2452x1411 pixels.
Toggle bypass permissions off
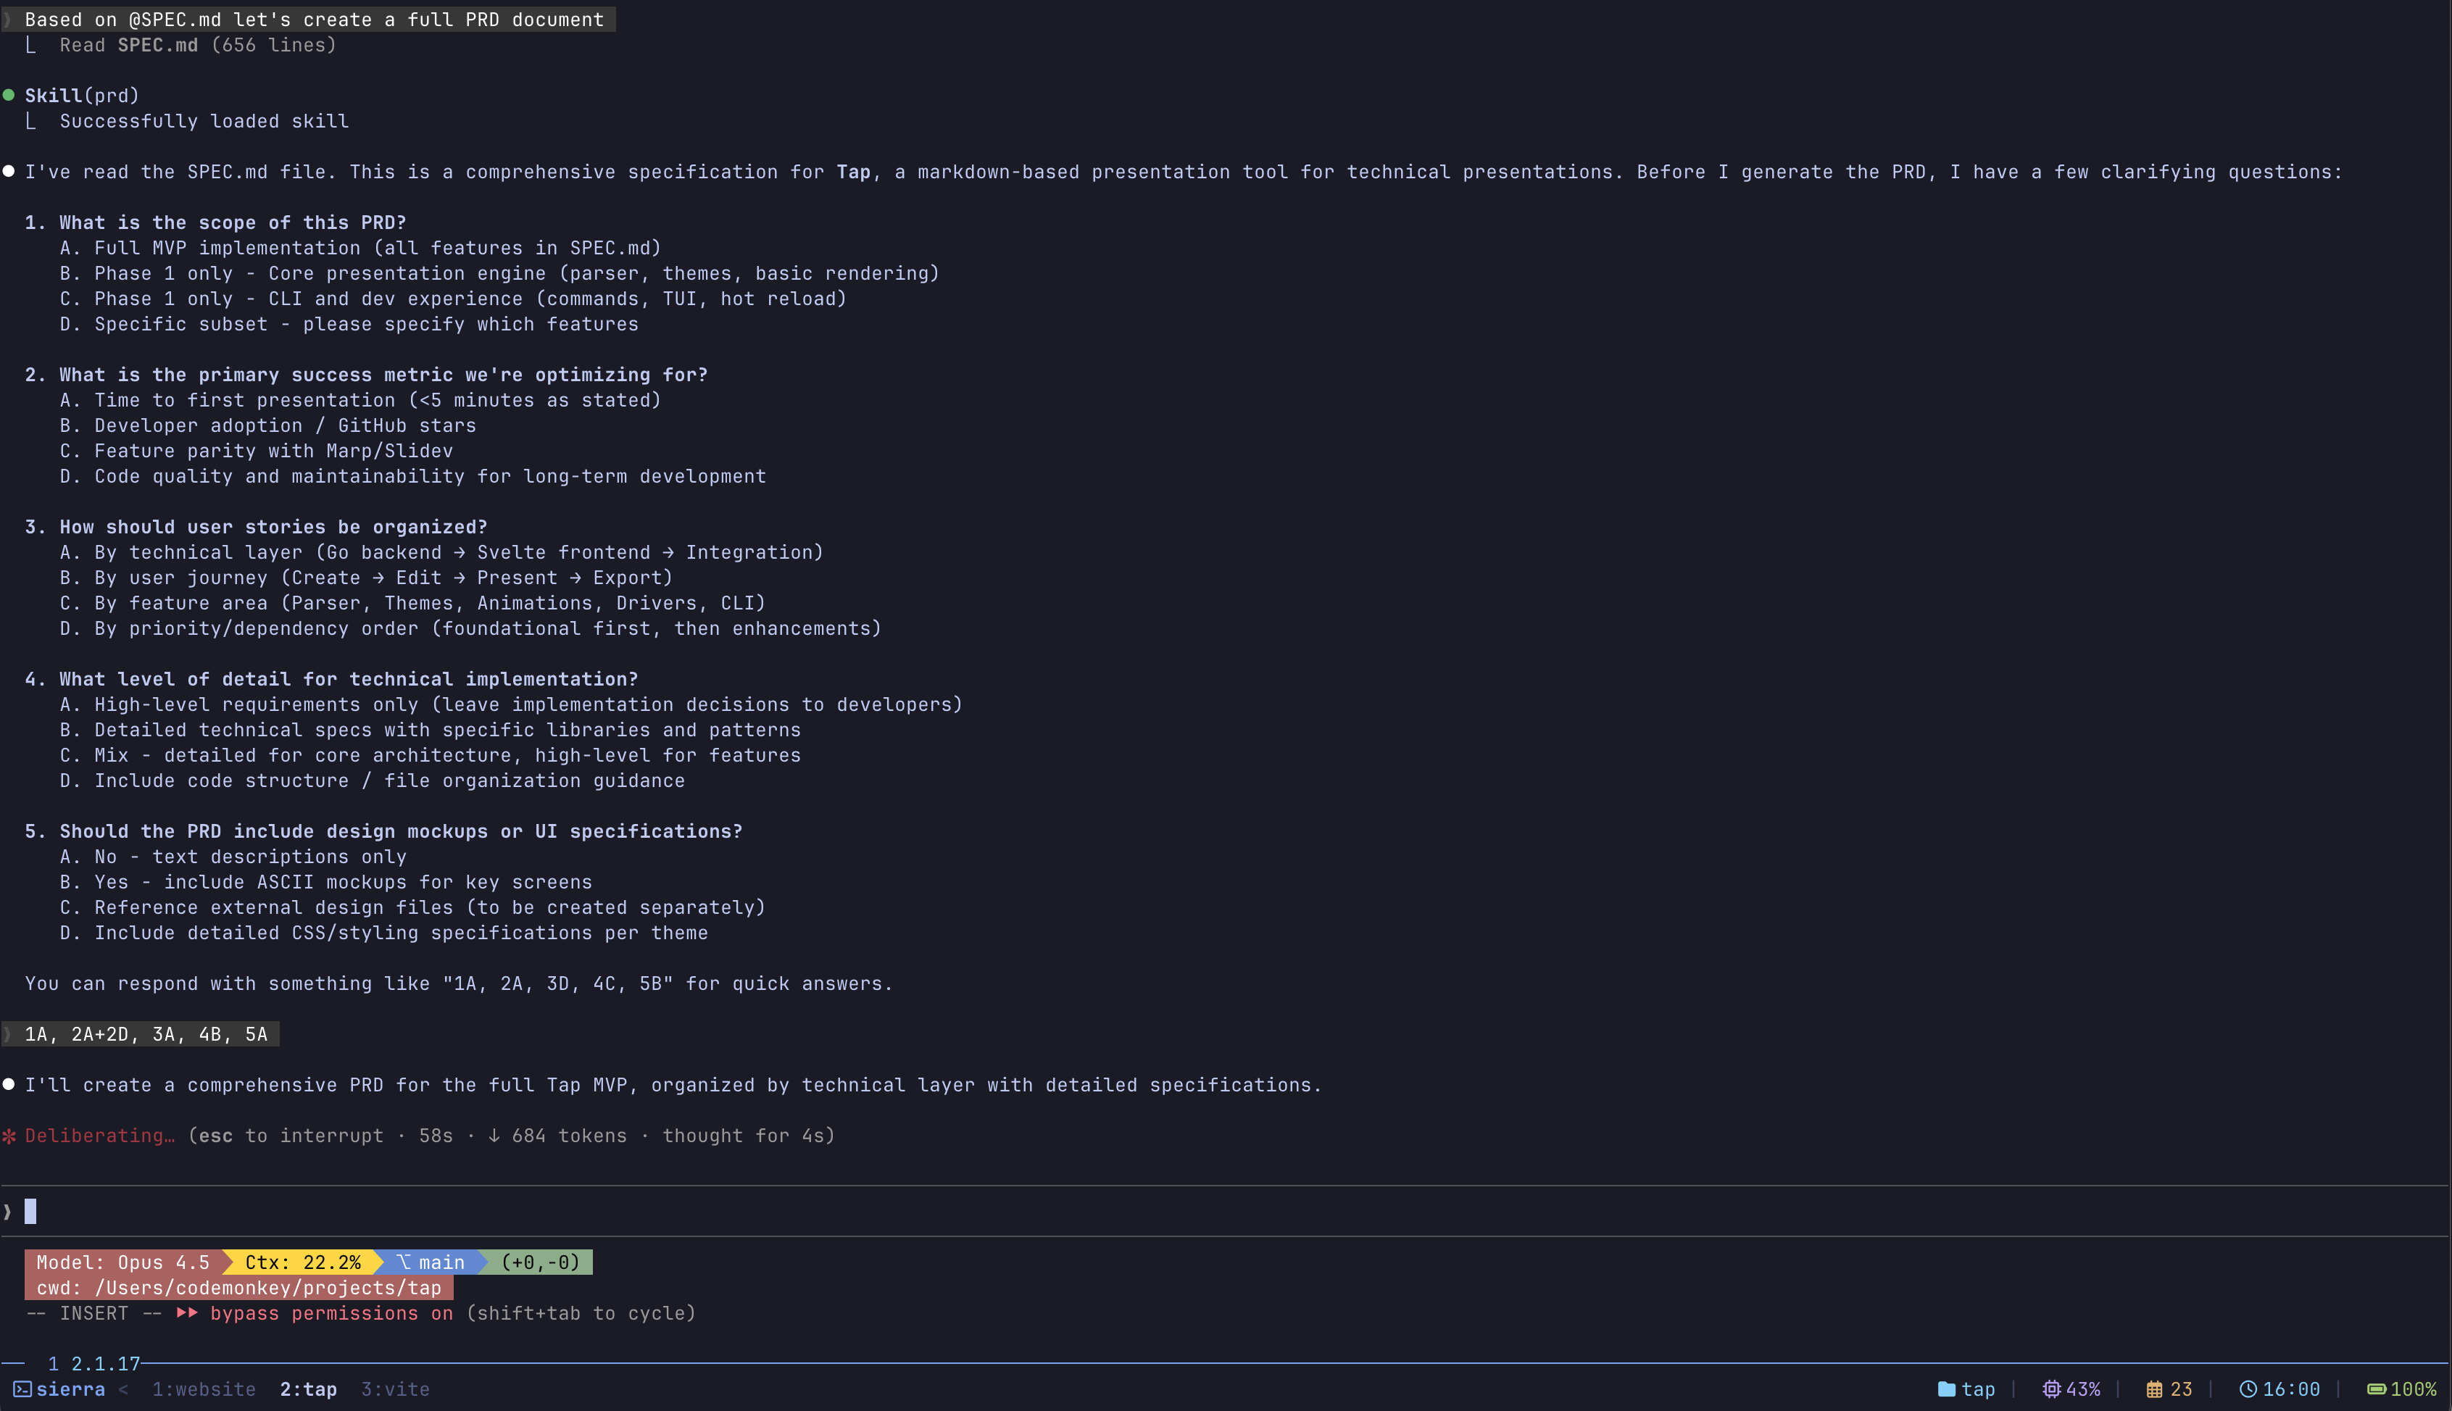[x=331, y=1313]
